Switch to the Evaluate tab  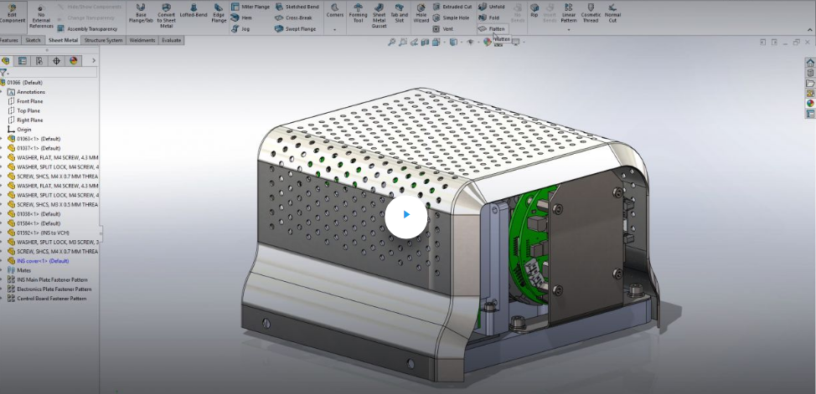[171, 39]
